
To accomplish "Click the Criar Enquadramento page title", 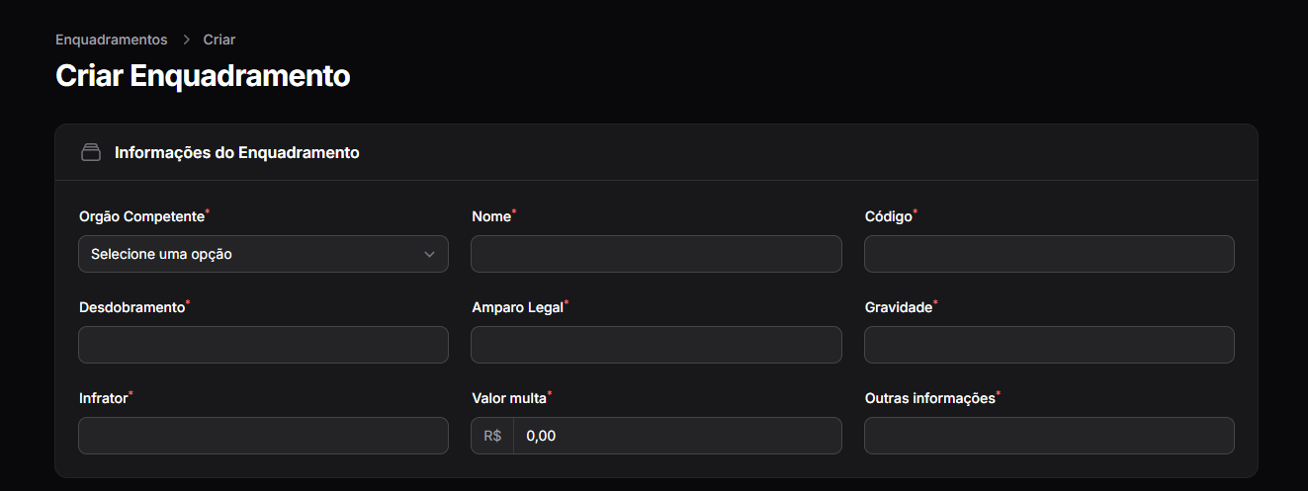I will [203, 76].
